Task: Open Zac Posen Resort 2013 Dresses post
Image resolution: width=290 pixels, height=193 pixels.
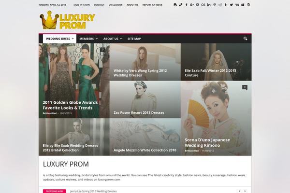Action: click(x=139, y=112)
